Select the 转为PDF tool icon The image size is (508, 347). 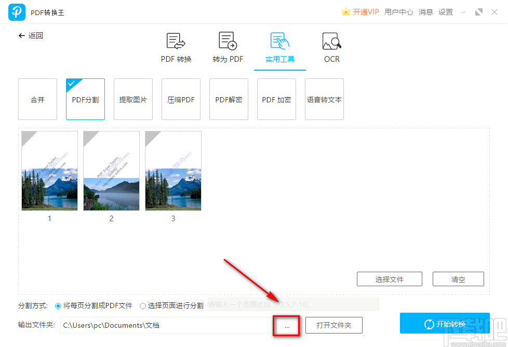tap(228, 47)
